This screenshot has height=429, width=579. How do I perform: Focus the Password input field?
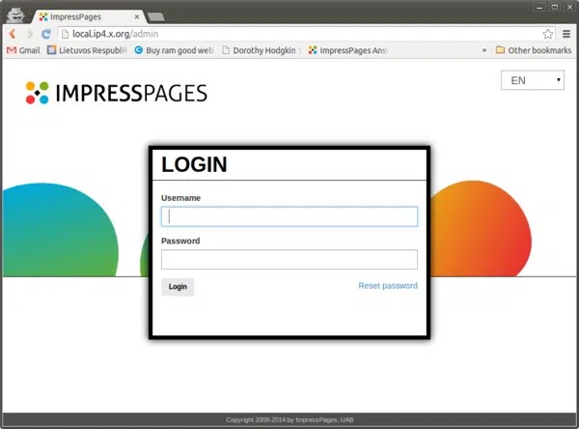[289, 259]
